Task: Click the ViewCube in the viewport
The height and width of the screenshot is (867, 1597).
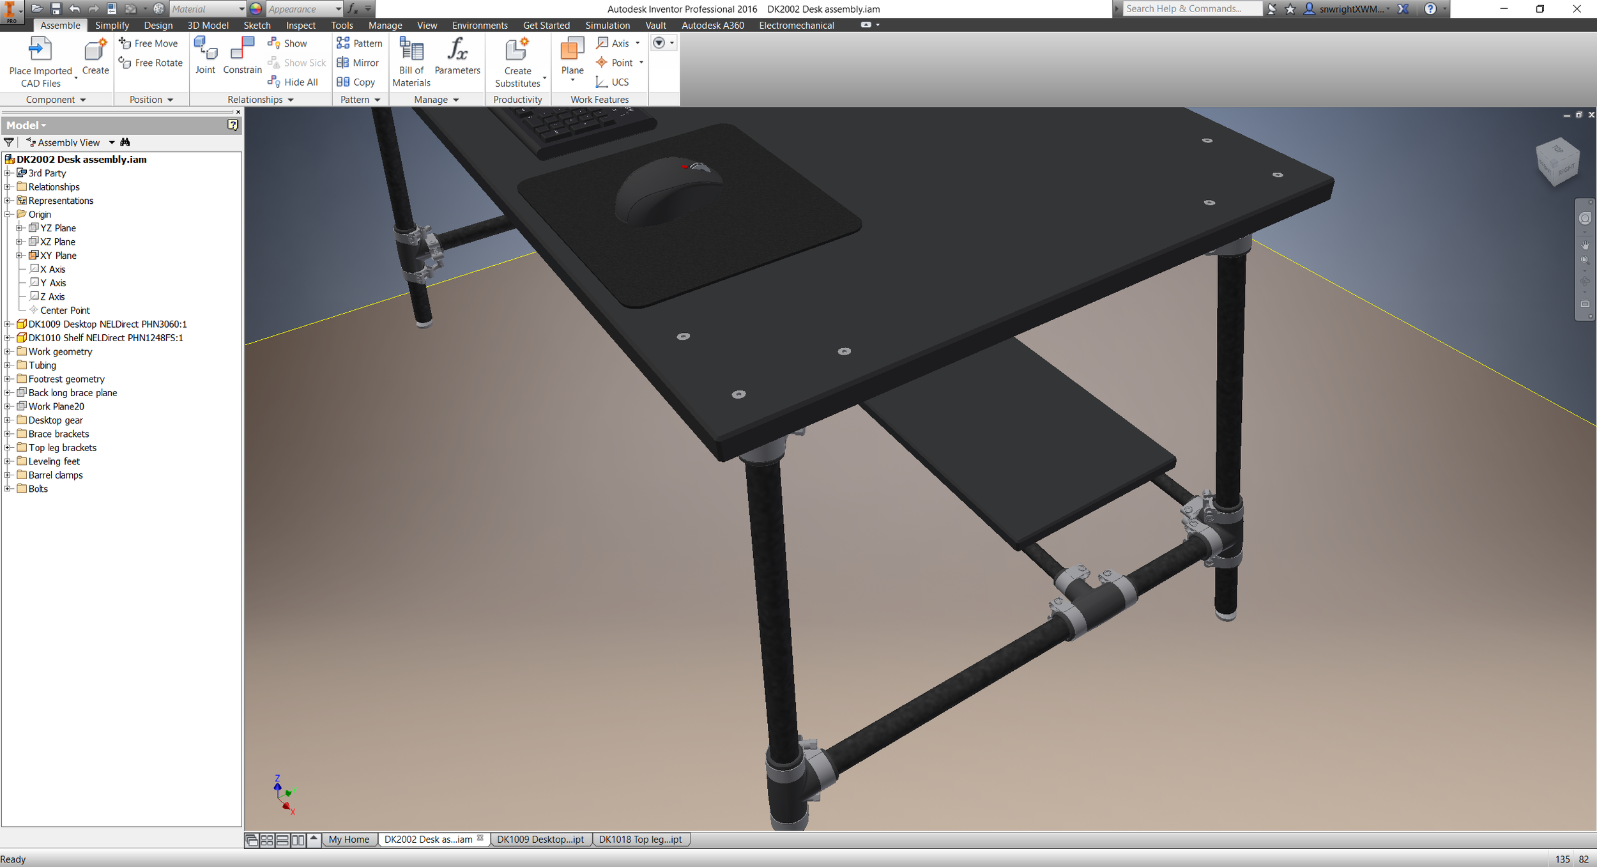Action: [x=1557, y=162]
